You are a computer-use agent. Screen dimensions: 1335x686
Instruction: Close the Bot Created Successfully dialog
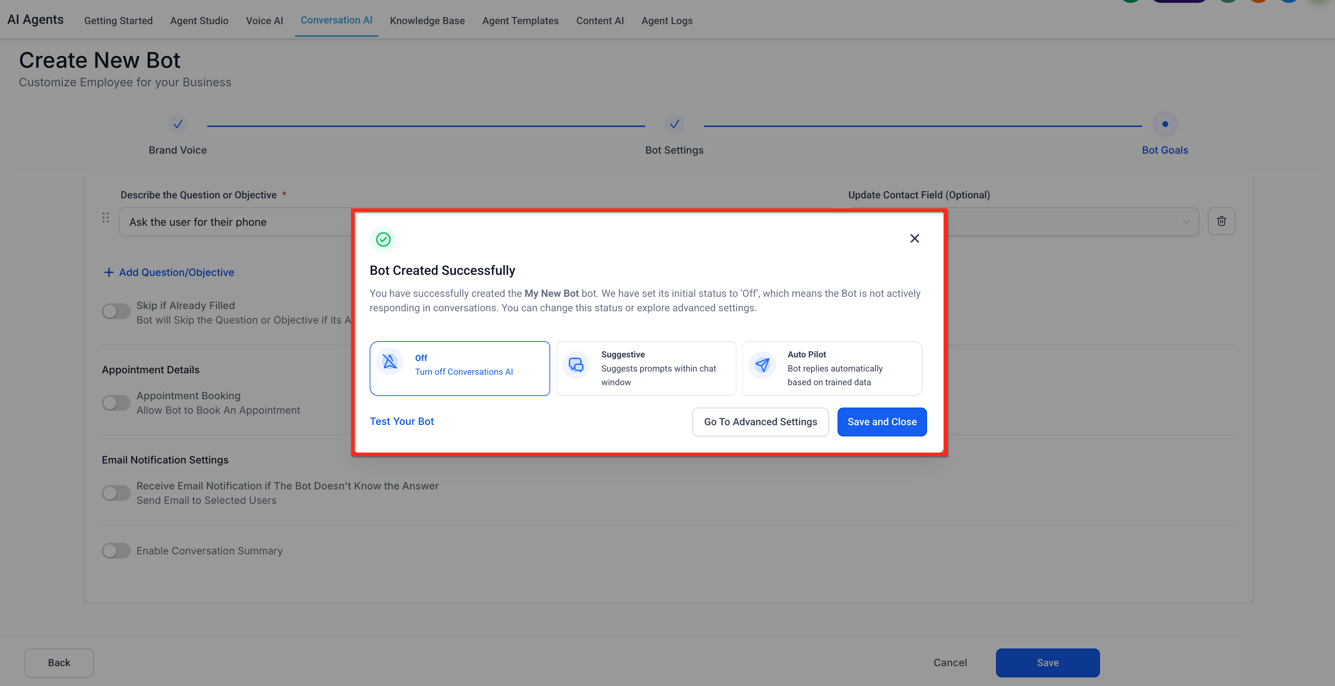point(914,238)
